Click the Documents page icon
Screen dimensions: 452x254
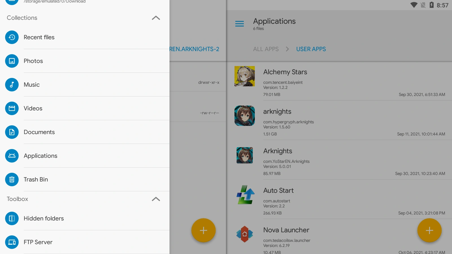pos(12,132)
